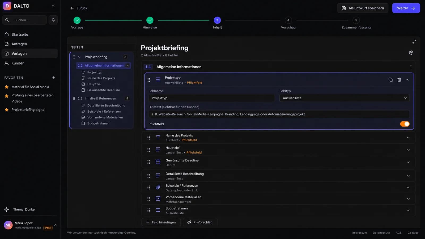Click the Weiter button
The width and height of the screenshot is (425, 239).
(406, 8)
